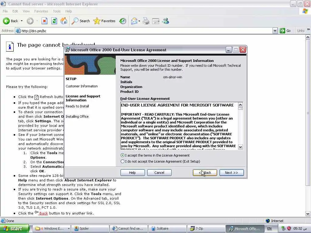Click the info icon beside page error heading
311x233 pixels.
(x=10, y=46)
